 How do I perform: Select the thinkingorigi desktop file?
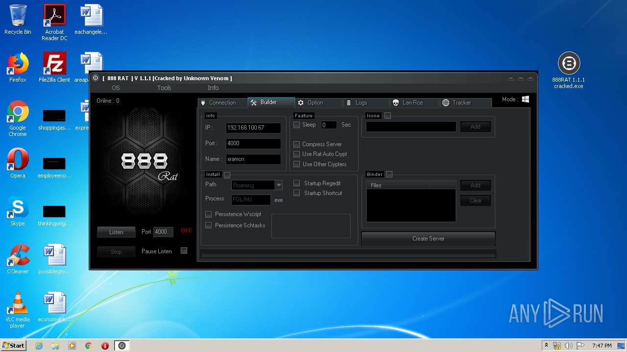pyautogui.click(x=54, y=215)
